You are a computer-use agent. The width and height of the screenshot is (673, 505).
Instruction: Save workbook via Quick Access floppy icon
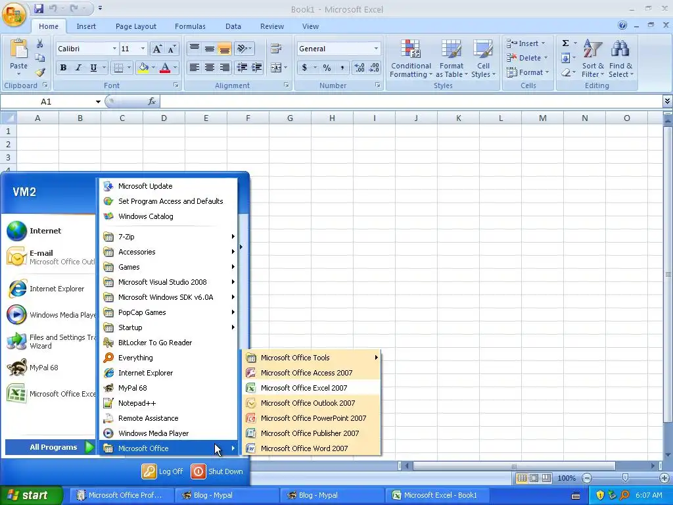[39, 8]
